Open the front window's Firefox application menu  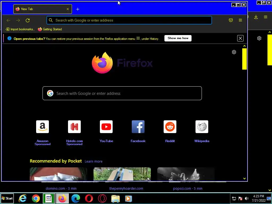pyautogui.click(x=240, y=20)
